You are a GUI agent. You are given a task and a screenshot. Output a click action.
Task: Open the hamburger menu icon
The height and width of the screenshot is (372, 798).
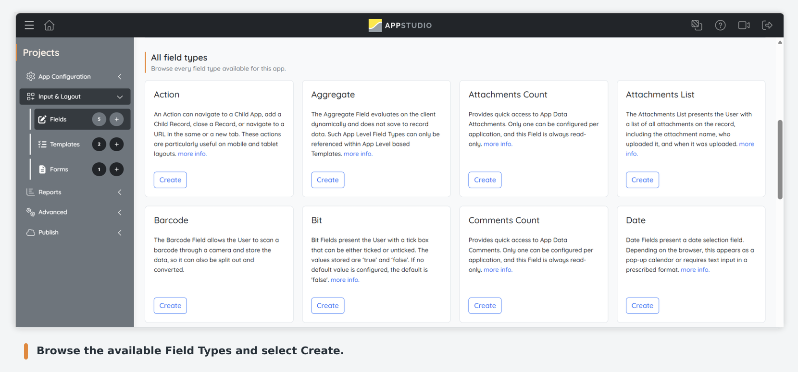click(29, 25)
